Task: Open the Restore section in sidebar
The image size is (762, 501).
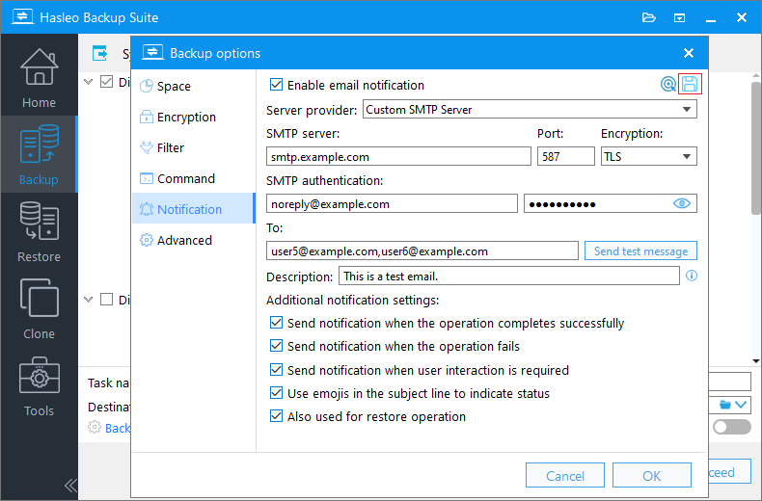Action: click(x=39, y=231)
